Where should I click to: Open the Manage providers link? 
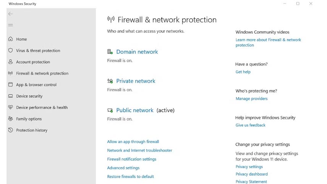click(251, 98)
